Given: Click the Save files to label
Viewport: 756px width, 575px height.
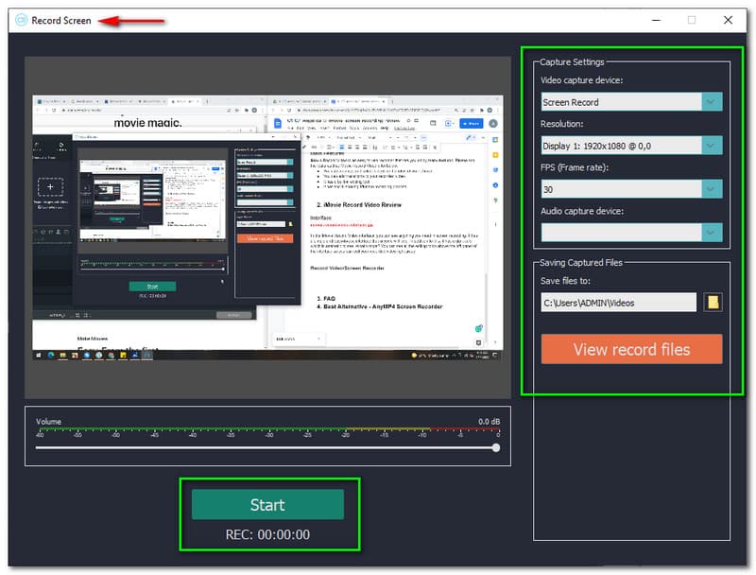Looking at the screenshot, I should (x=565, y=281).
